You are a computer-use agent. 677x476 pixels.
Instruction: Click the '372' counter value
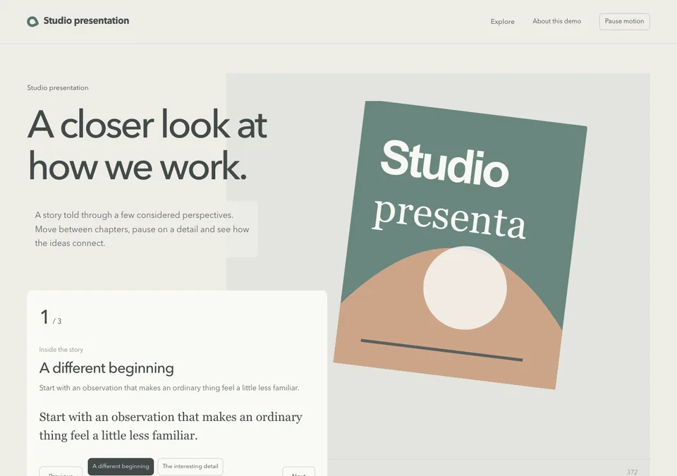(632, 472)
